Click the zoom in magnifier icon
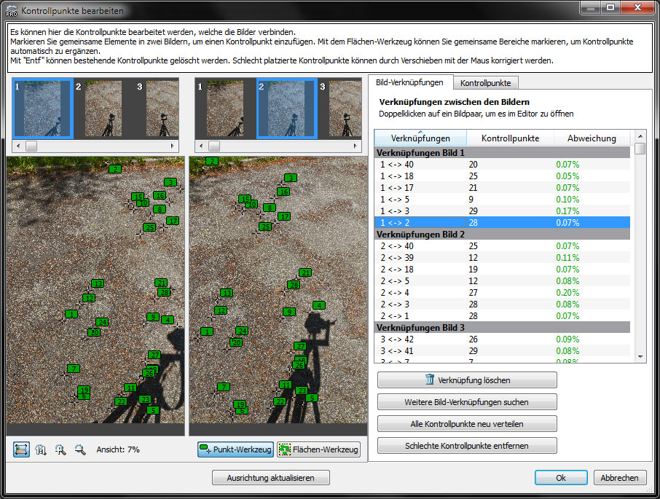 [x=60, y=449]
